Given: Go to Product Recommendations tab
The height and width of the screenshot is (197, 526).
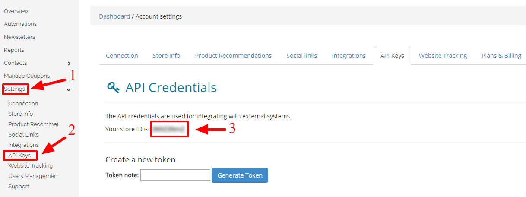Looking at the screenshot, I should tap(233, 56).
